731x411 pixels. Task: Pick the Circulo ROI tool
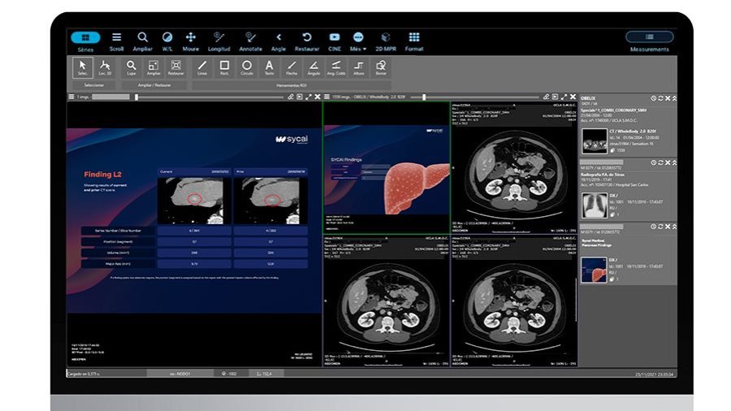pyautogui.click(x=247, y=67)
